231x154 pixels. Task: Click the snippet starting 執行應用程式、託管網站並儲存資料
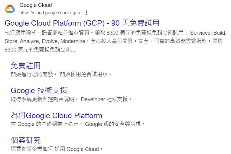[115, 41]
